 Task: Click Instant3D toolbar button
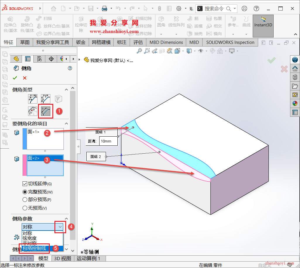[x=263, y=26]
